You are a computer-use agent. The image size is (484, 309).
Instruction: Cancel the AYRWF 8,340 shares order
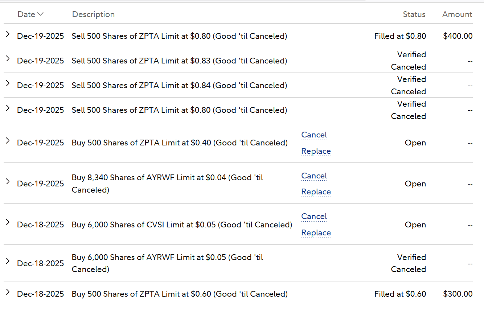314,176
